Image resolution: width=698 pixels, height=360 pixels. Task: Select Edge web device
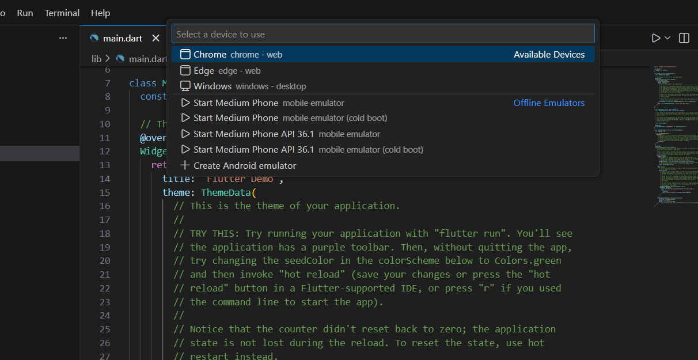[227, 70]
